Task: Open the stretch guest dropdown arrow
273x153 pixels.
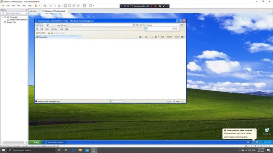Action: tap(93, 6)
